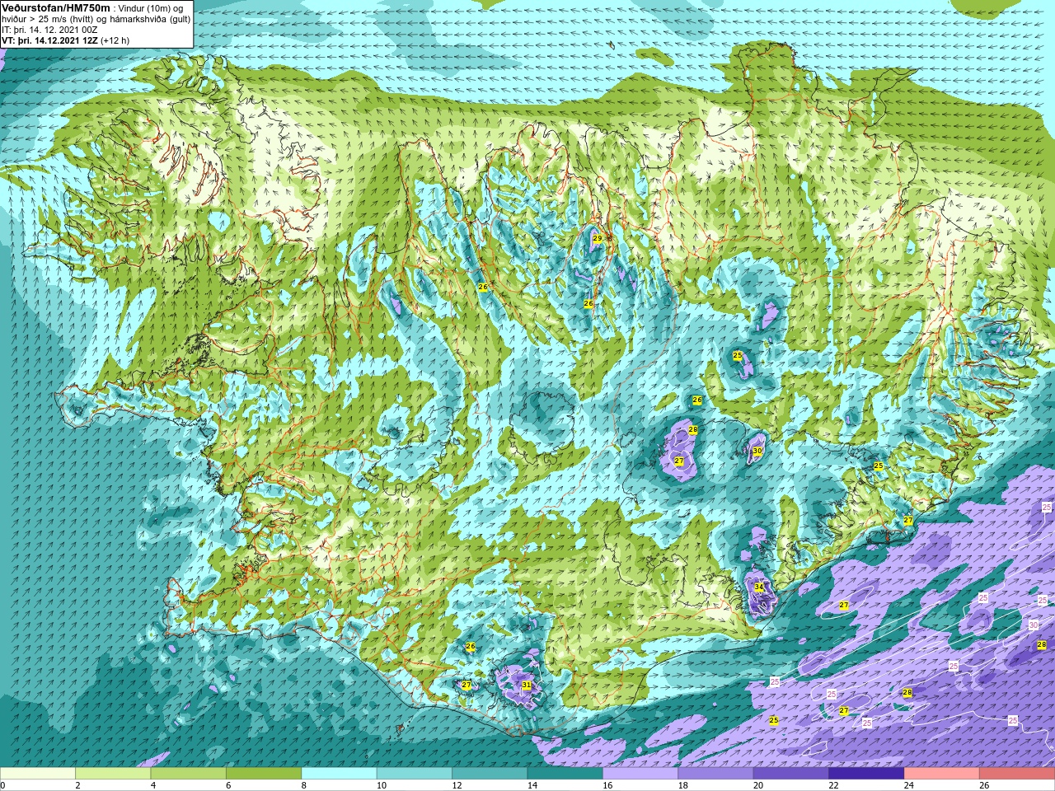This screenshot has width=1055, height=791.
Task: Select the 18–20 m/s purple legend swatch
Action: coord(716,773)
